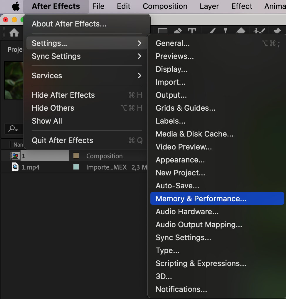Click the tan label swatch of composition 1
This screenshot has height=299, width=286.
(76, 156)
